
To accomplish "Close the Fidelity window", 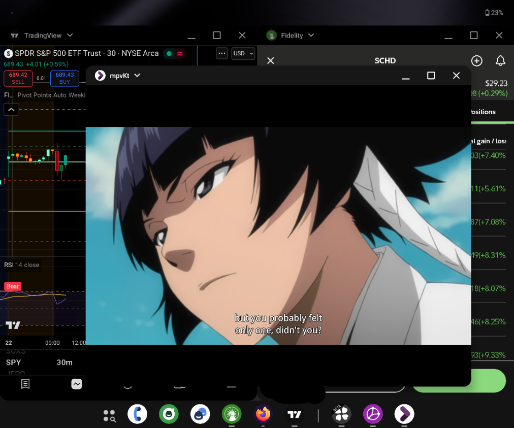I will [499, 35].
